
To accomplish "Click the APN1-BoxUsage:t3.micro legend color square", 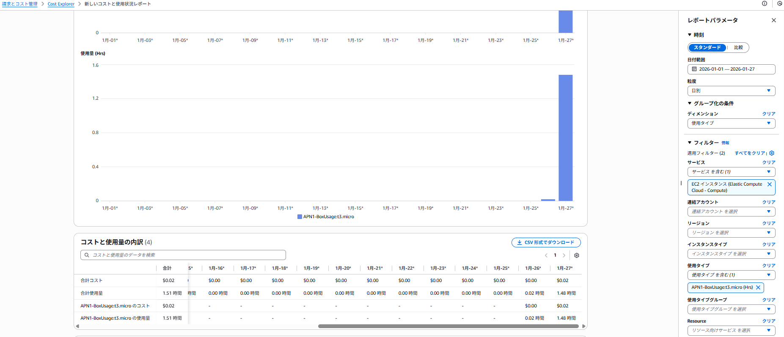I will tap(300, 217).
